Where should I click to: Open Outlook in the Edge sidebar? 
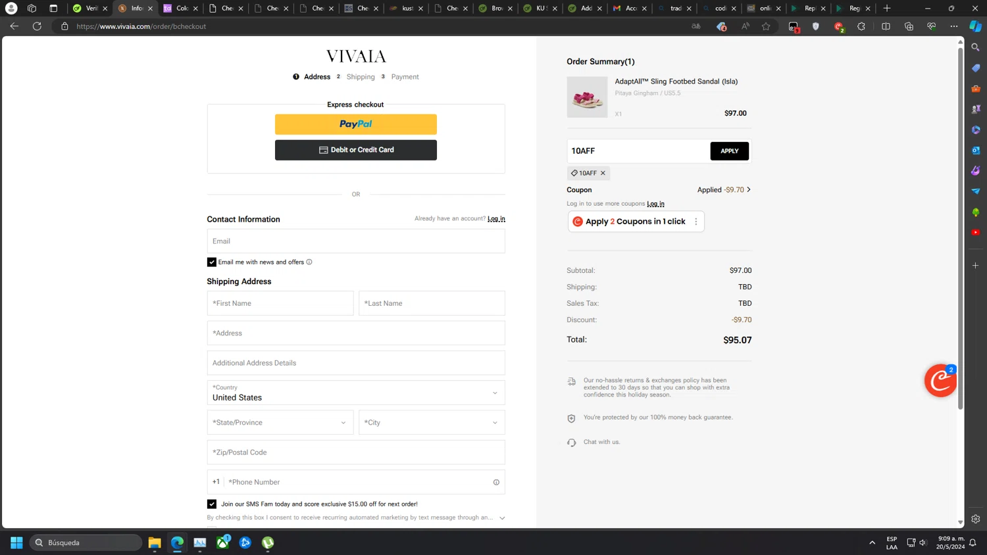coord(976,151)
